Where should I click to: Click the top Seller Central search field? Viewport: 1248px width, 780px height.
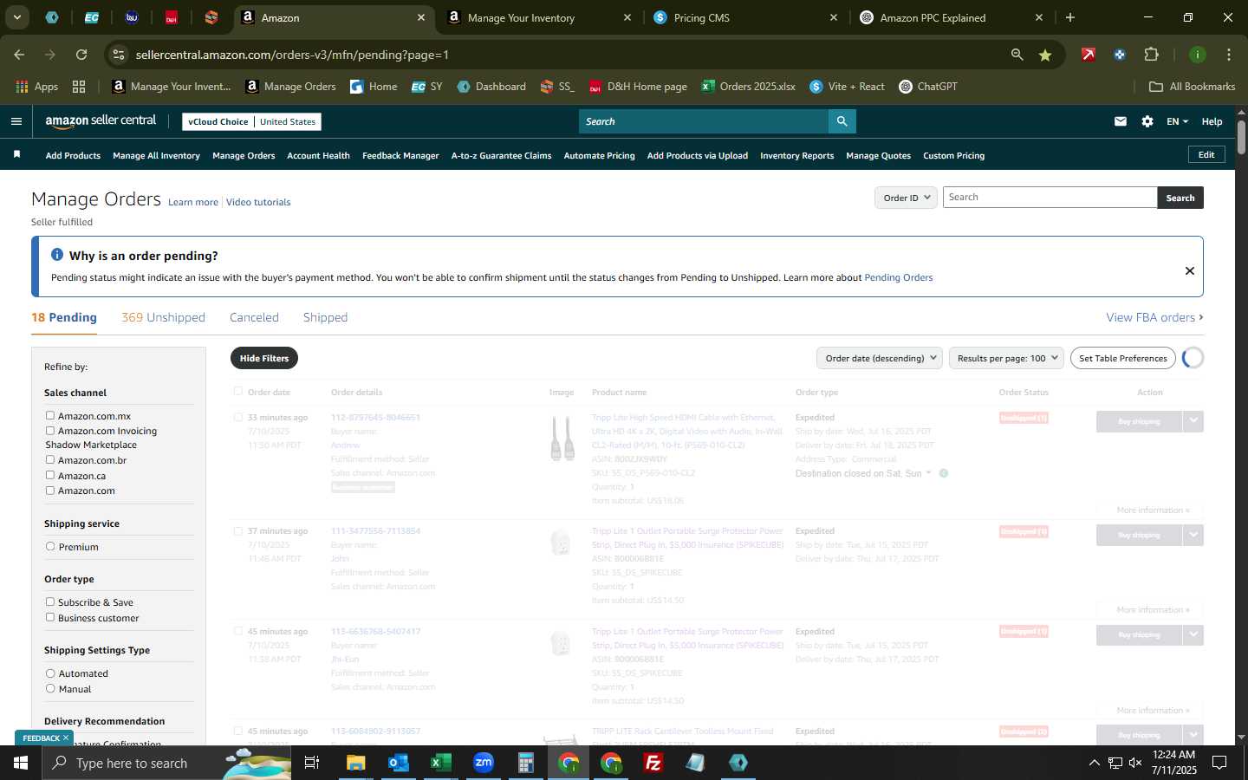coord(704,121)
